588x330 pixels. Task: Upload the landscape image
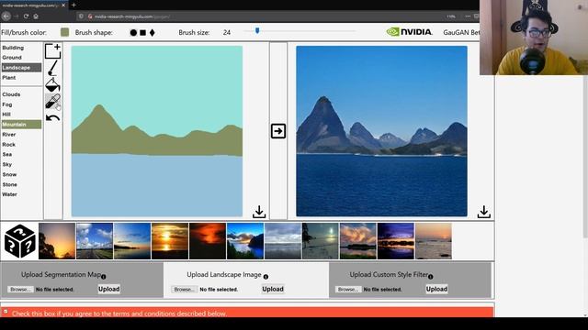click(x=273, y=289)
